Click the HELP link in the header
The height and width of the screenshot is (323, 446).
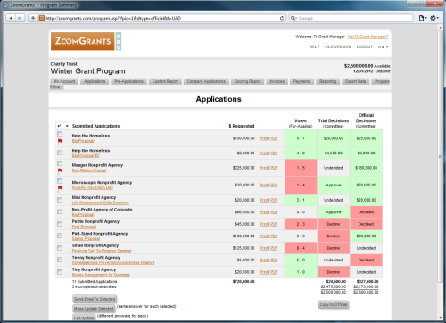[x=315, y=46]
